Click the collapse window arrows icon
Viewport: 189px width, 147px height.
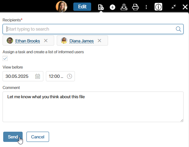coord(174,7)
